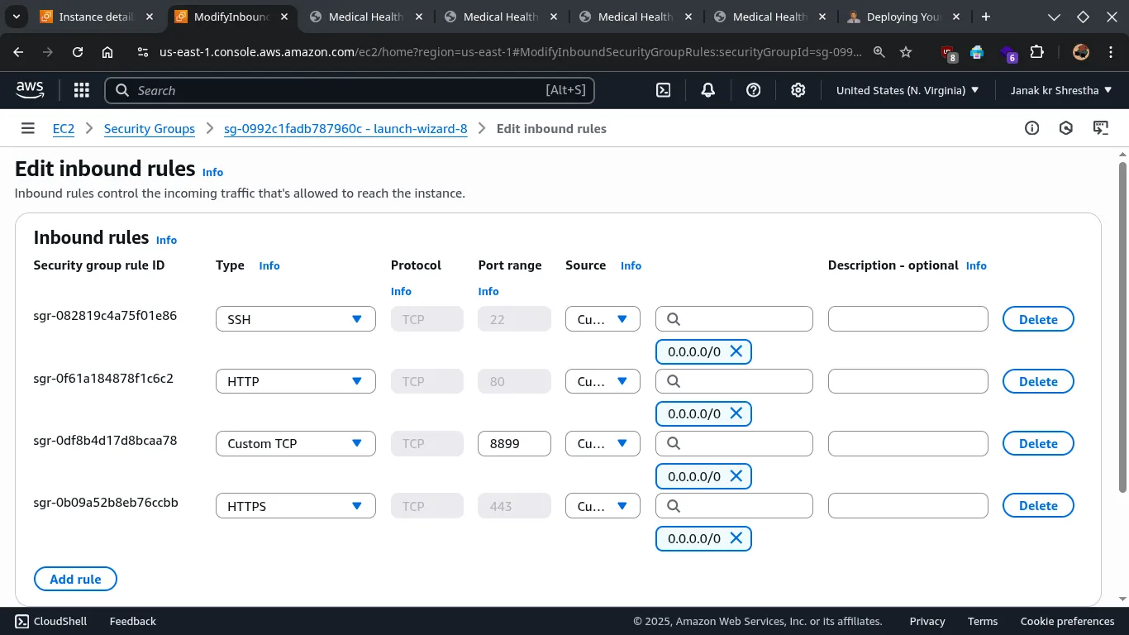1129x635 pixels.
Task: Toggle the side navigation hamburger menu
Action: coord(28,128)
